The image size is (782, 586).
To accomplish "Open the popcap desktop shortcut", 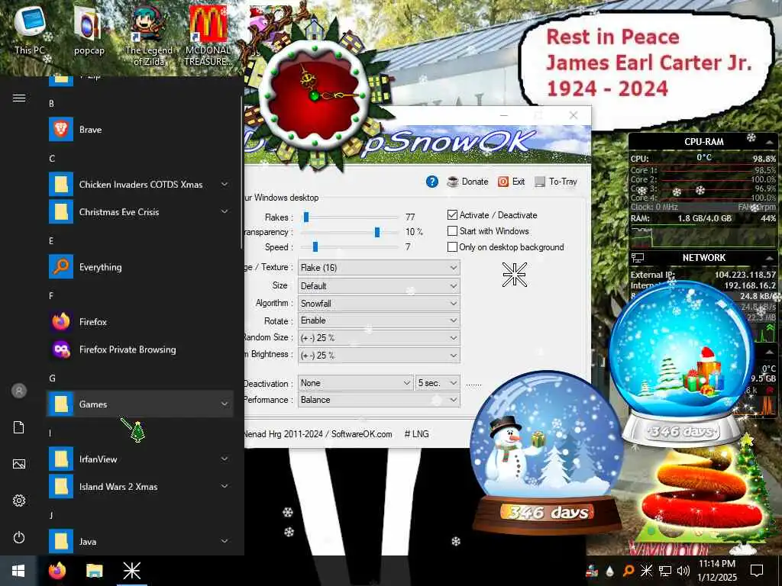I will click(89, 31).
